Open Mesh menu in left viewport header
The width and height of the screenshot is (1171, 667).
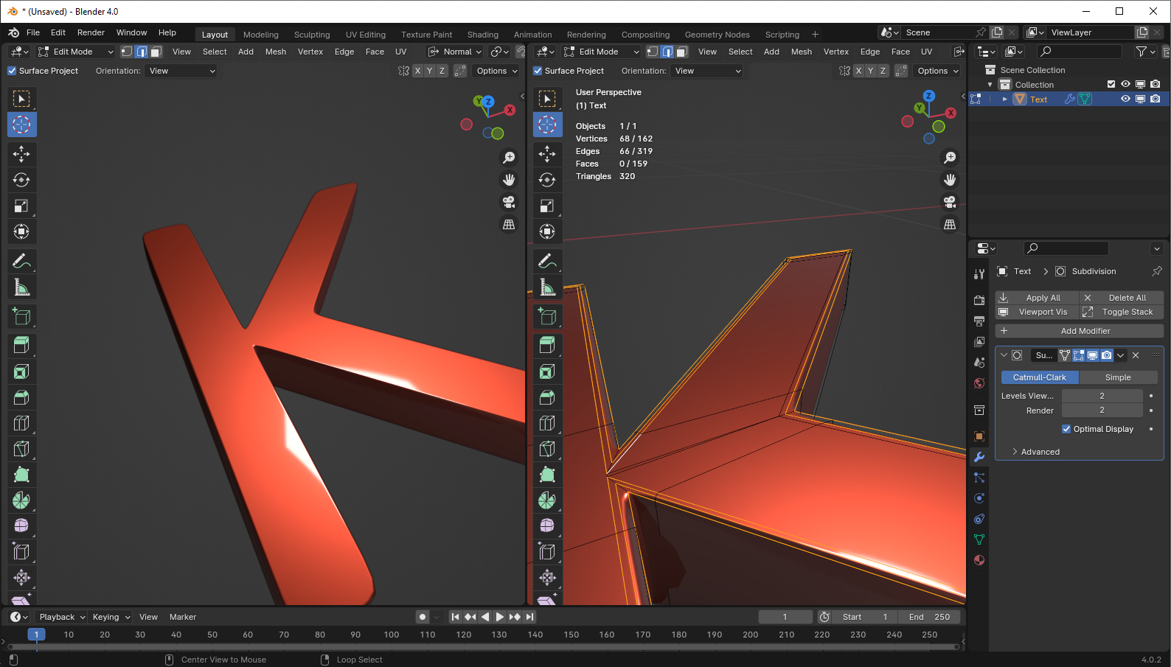click(x=276, y=52)
